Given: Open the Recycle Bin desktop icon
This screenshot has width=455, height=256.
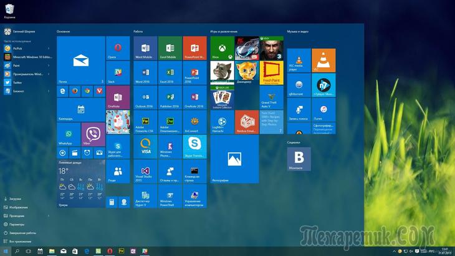Looking at the screenshot, I should click(x=9, y=11).
